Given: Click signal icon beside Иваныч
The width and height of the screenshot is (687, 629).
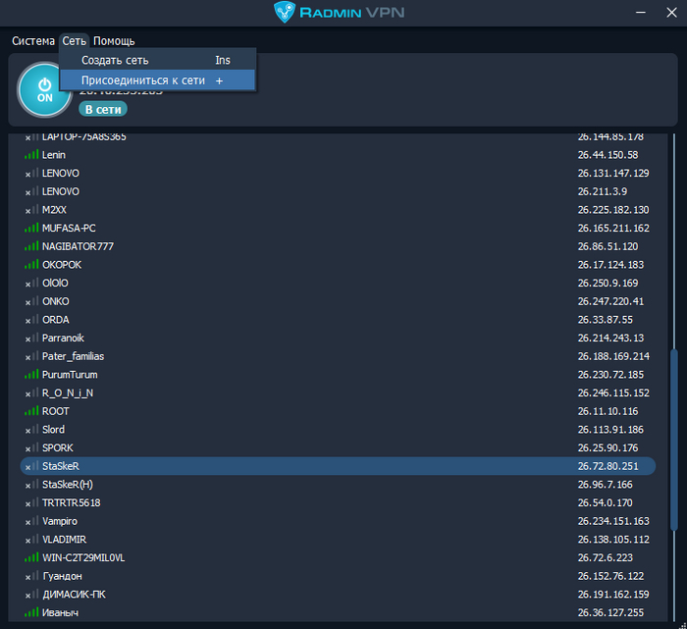Looking at the screenshot, I should click(31, 612).
